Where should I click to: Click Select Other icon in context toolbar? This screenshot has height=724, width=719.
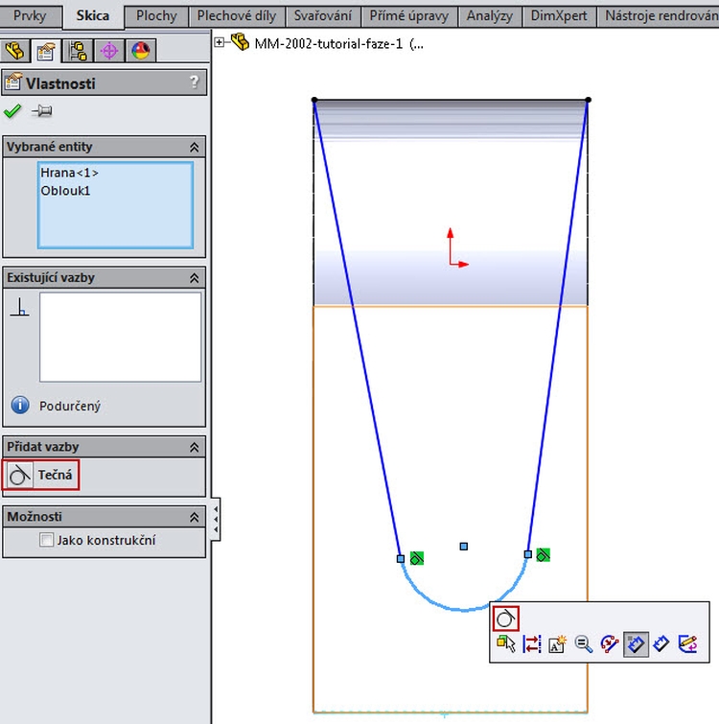click(x=506, y=644)
